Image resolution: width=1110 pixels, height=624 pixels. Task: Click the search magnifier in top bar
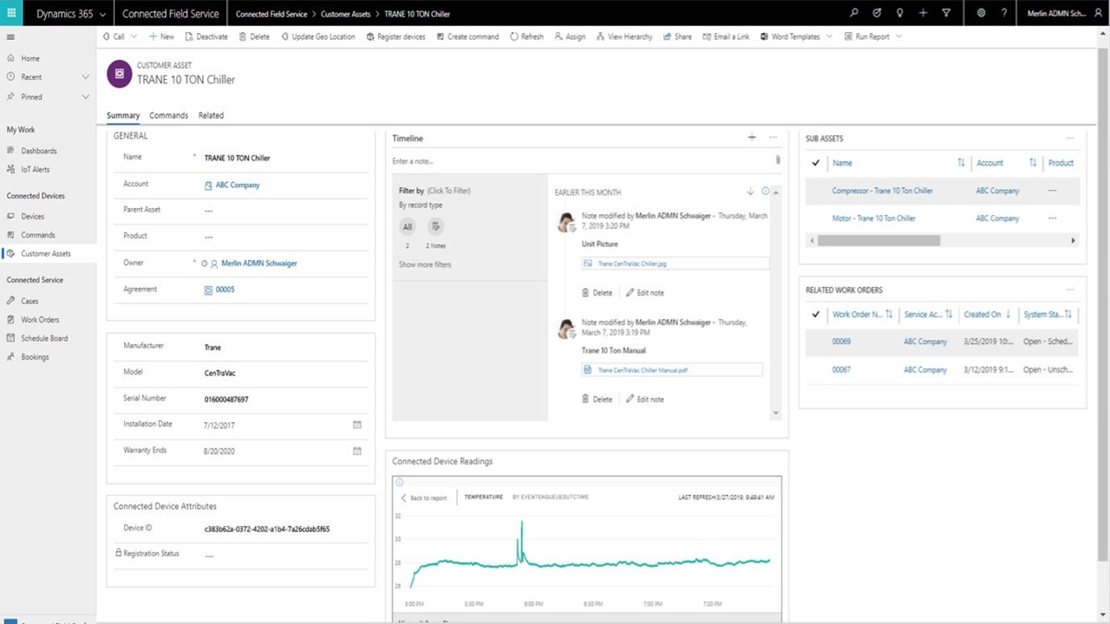pyautogui.click(x=853, y=13)
